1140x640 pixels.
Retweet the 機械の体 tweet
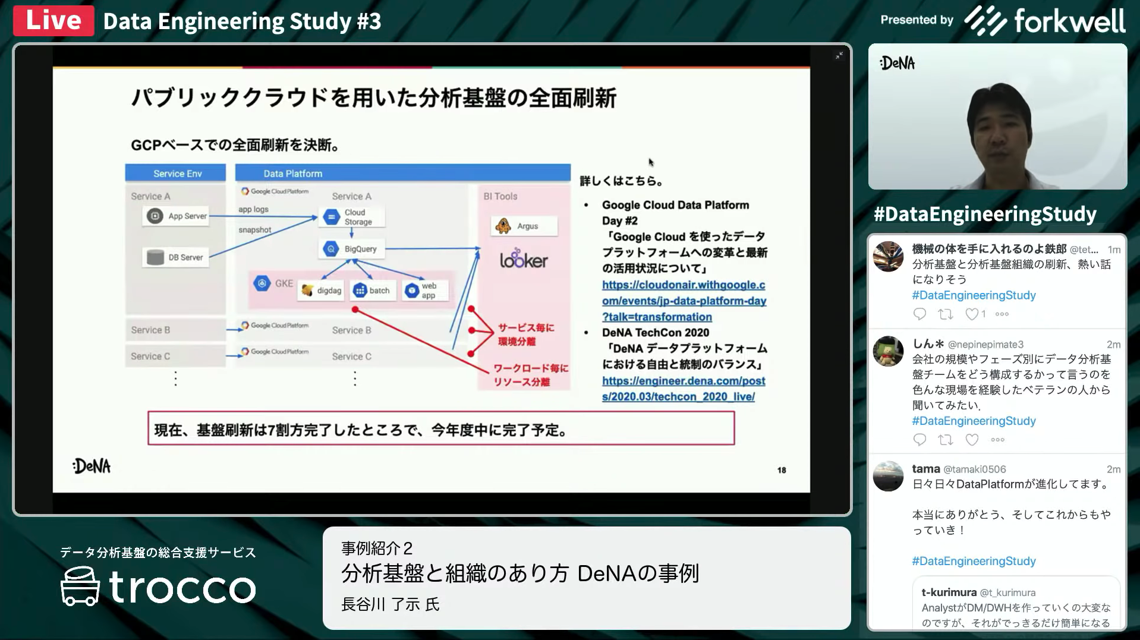(x=946, y=314)
